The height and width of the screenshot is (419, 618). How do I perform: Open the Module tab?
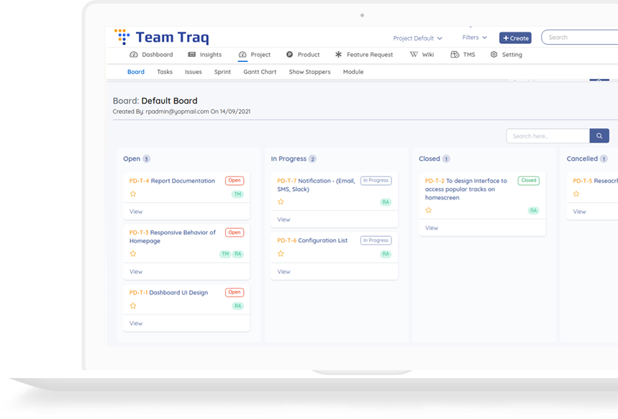point(353,72)
